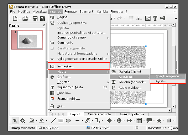Select the Rectangle drawing tool
This screenshot has height=135, width=188.
(x=61, y=120)
